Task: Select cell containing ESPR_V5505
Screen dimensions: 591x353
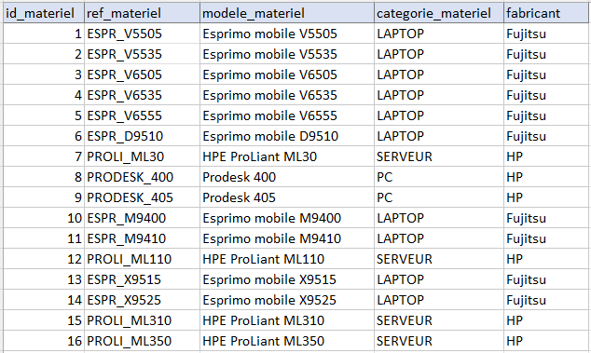Action: (142, 34)
